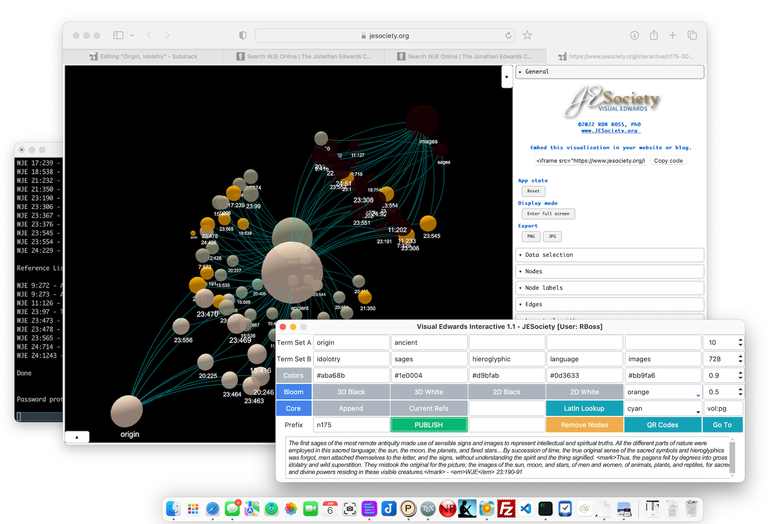Click the vol:pg input field
Screen dimensions: 773x524
[x=723, y=409]
